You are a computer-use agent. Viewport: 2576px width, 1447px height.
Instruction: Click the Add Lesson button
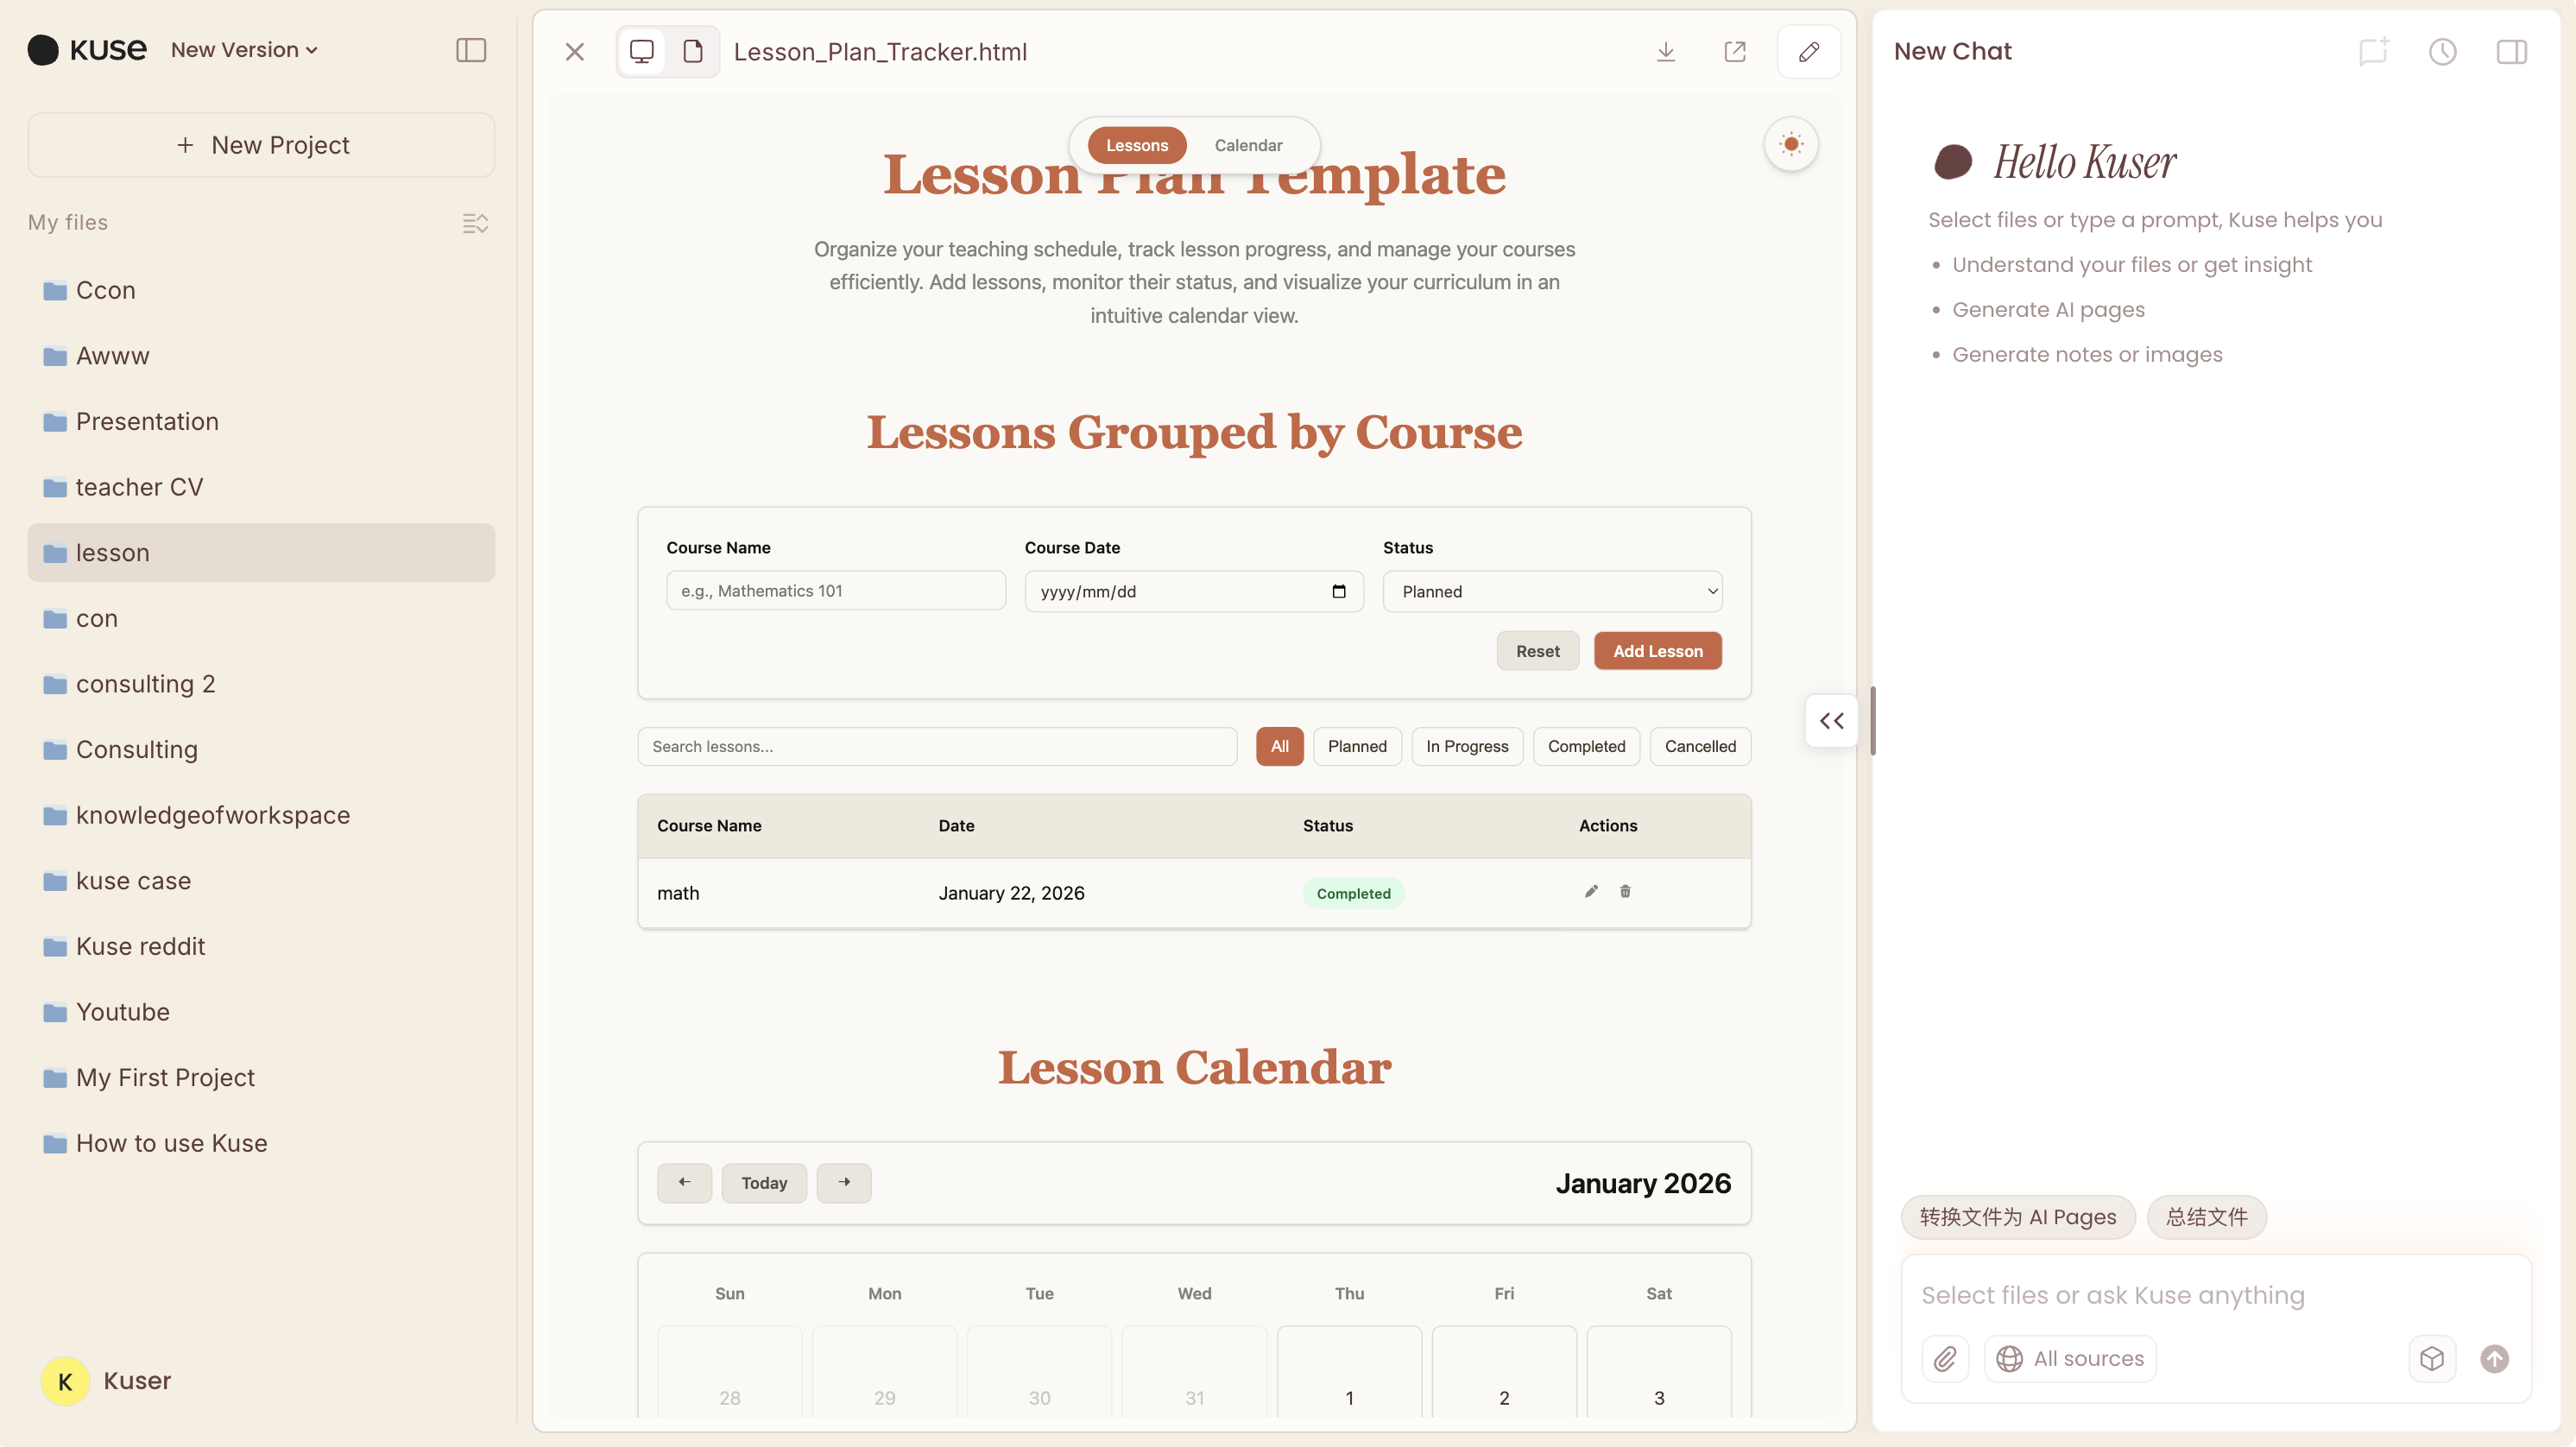(x=1656, y=650)
